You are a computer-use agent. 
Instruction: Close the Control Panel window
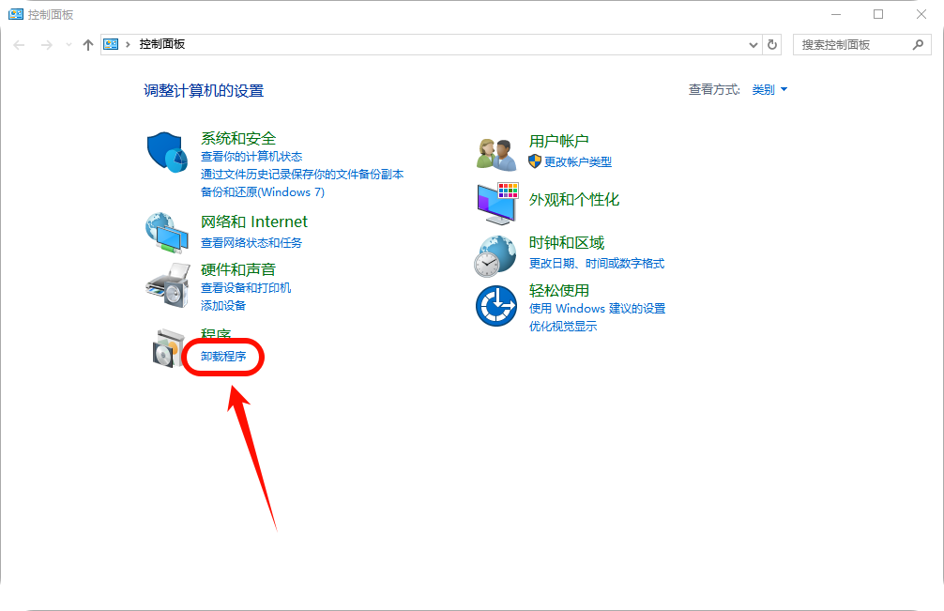pos(921,14)
